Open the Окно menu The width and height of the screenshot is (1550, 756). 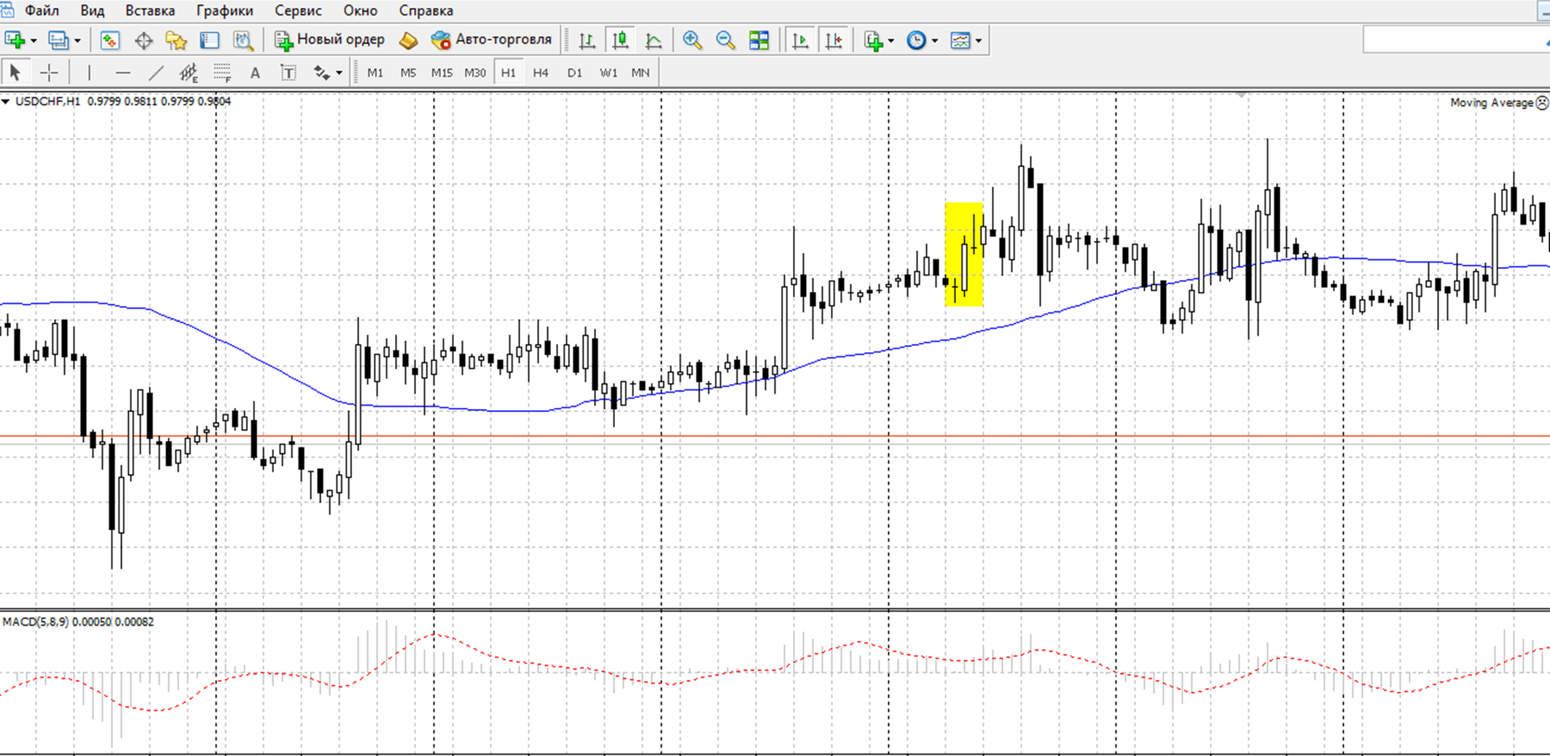pos(360,11)
